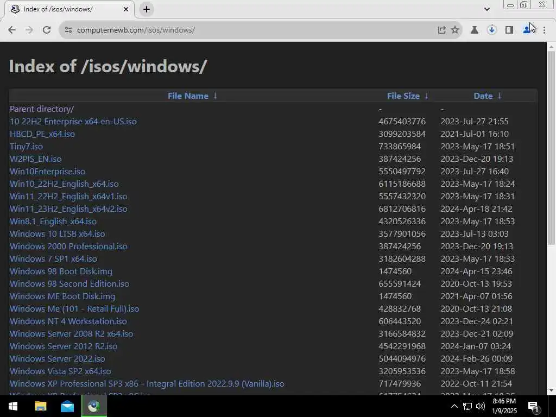
Task: Close the Index of /isos/windows/ tab
Action: 126,9
